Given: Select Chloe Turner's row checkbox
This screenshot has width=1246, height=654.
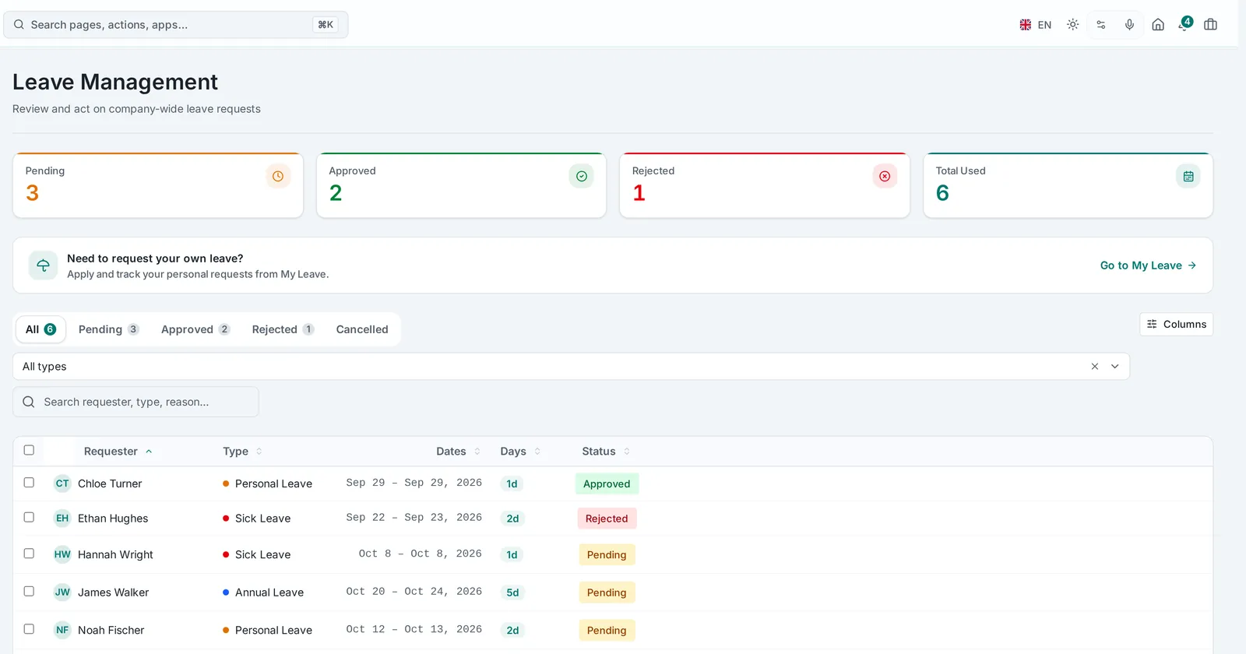Looking at the screenshot, I should pos(29,483).
